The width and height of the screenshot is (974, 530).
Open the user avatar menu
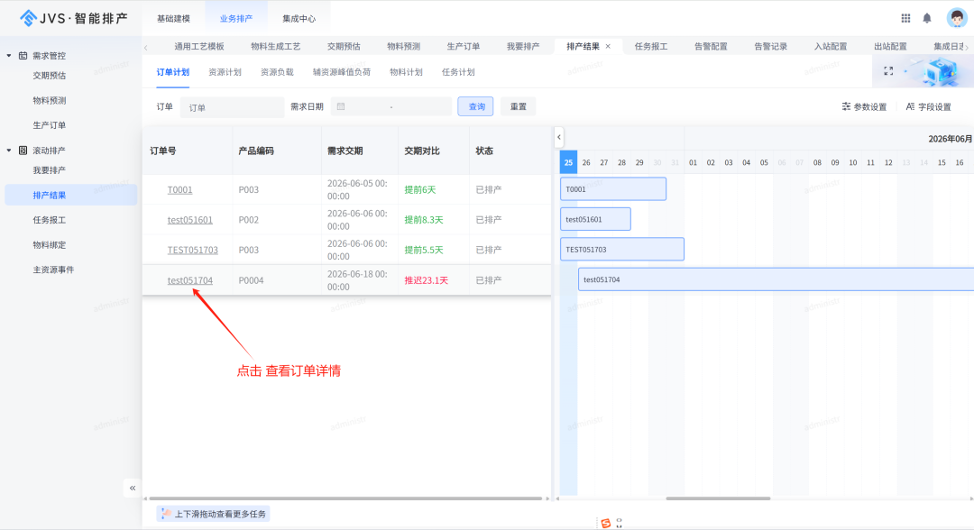point(957,18)
